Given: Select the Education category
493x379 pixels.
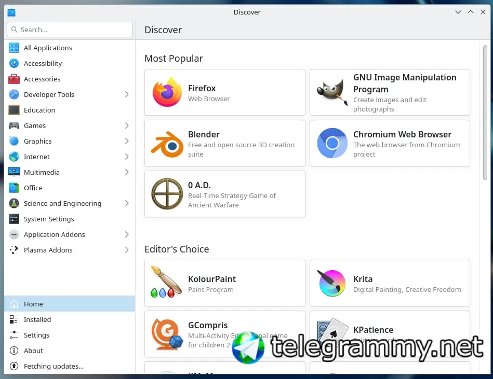Looking at the screenshot, I should point(70,110).
